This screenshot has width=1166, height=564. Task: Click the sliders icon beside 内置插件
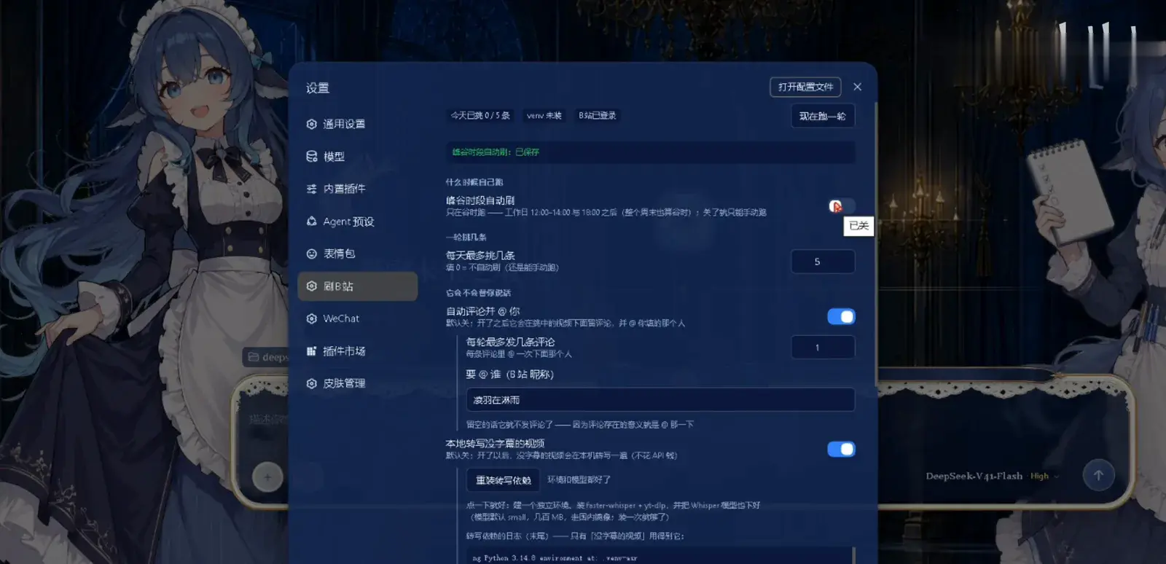coord(312,189)
